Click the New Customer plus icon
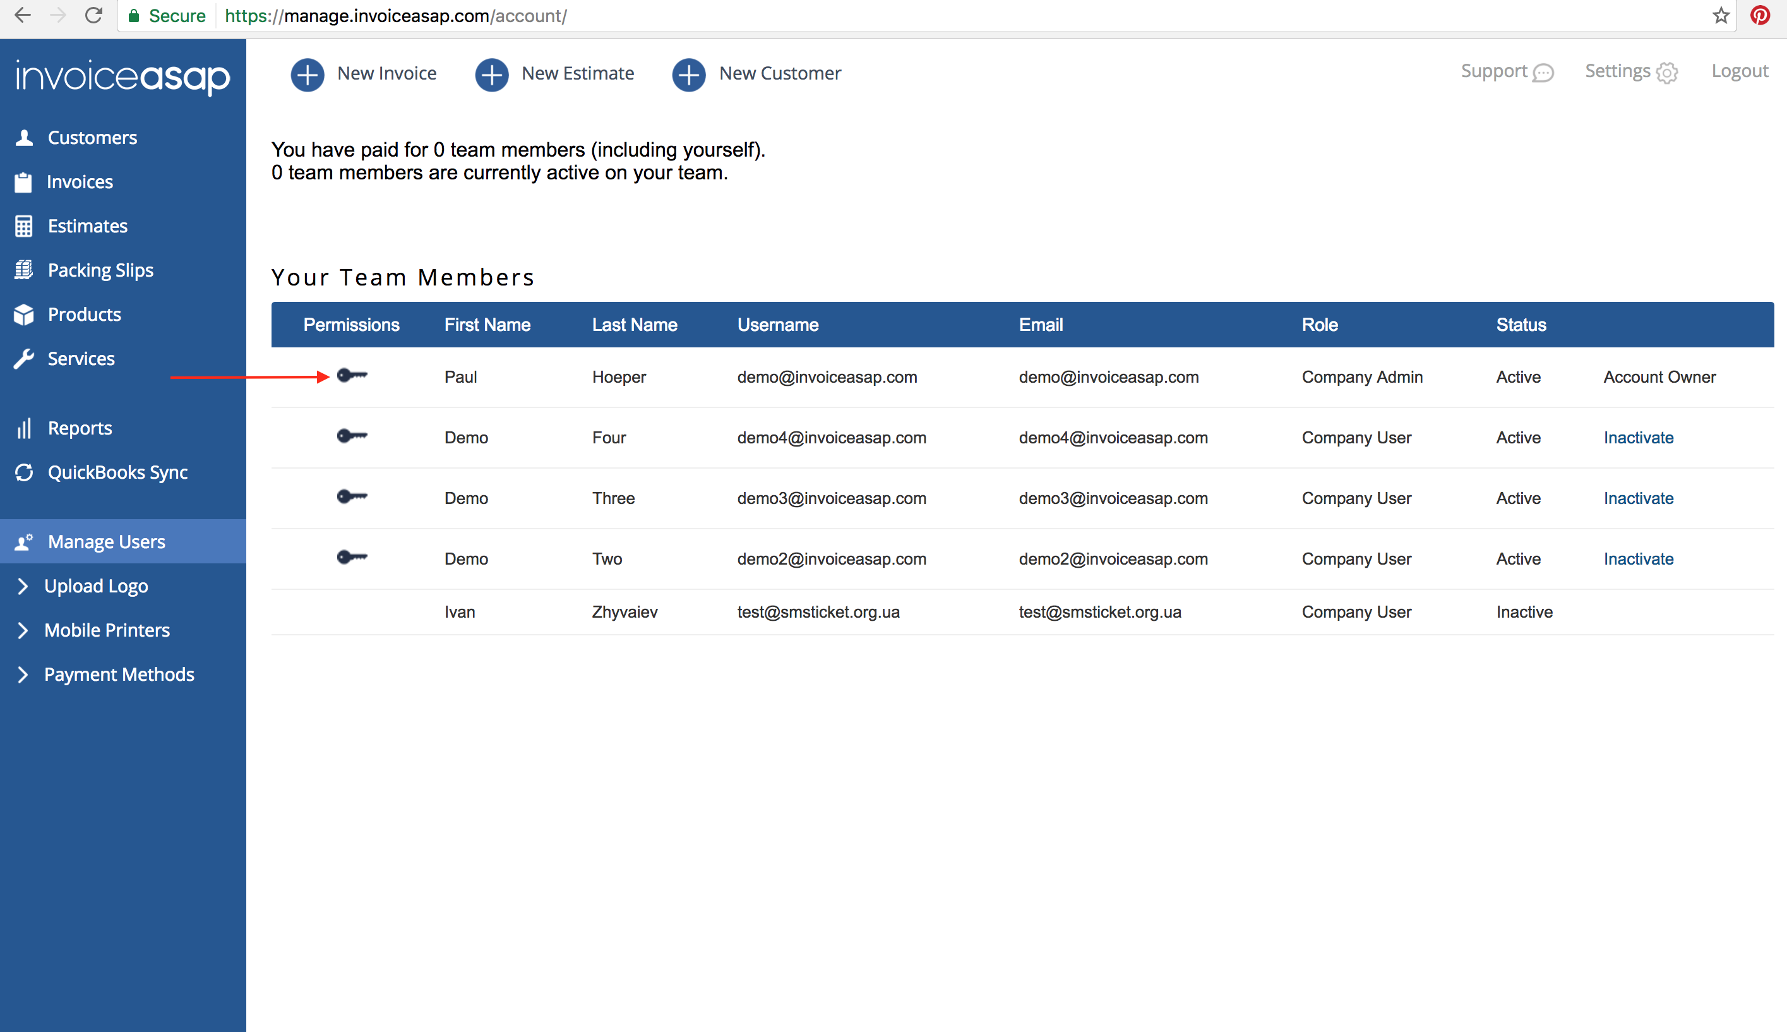The image size is (1787, 1032). coord(688,74)
